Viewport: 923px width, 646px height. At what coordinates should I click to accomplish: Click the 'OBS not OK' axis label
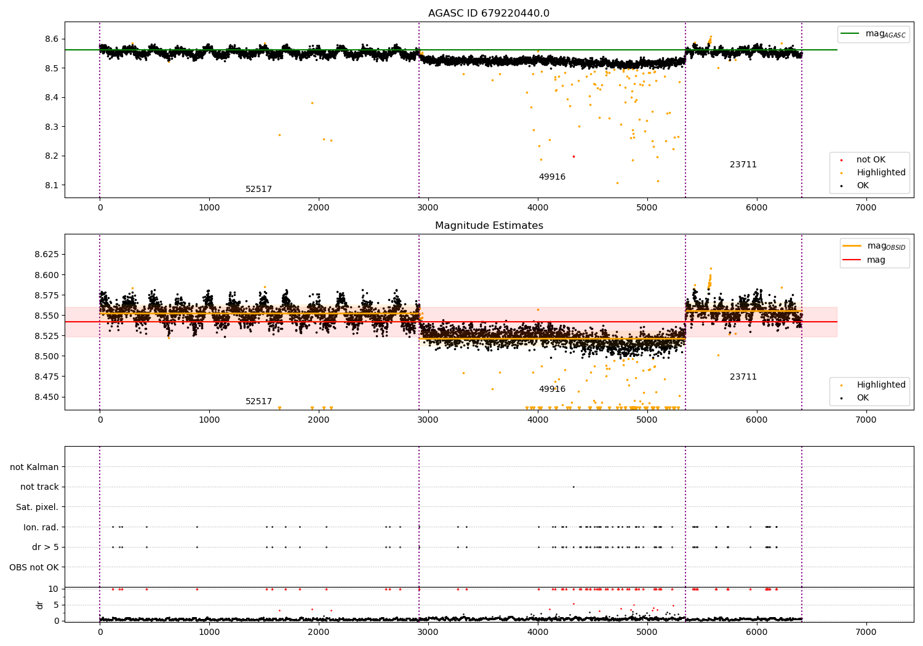tap(34, 567)
